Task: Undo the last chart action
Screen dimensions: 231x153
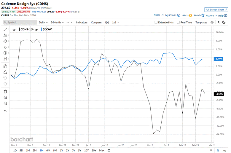Action: [5, 78]
